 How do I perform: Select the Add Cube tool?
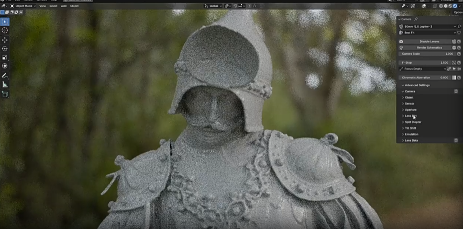(x=5, y=94)
